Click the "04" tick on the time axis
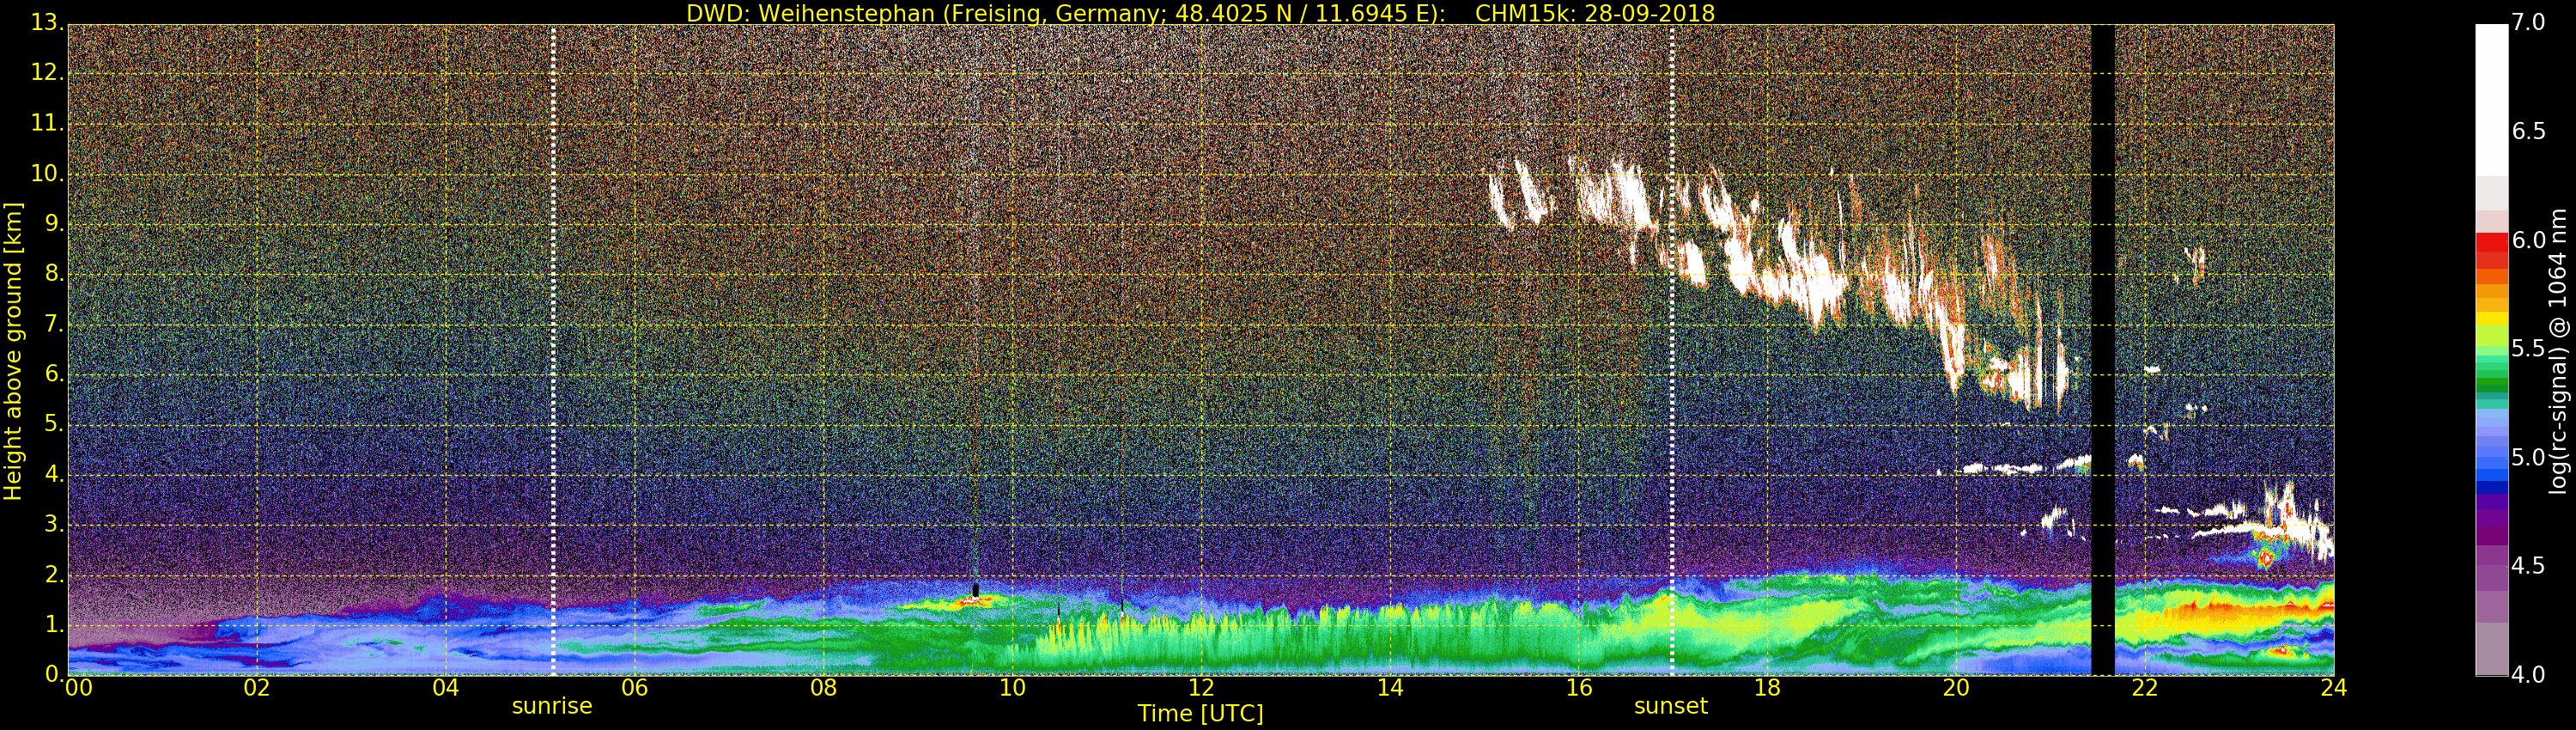Image resolution: width=2576 pixels, height=730 pixels. coord(446,687)
